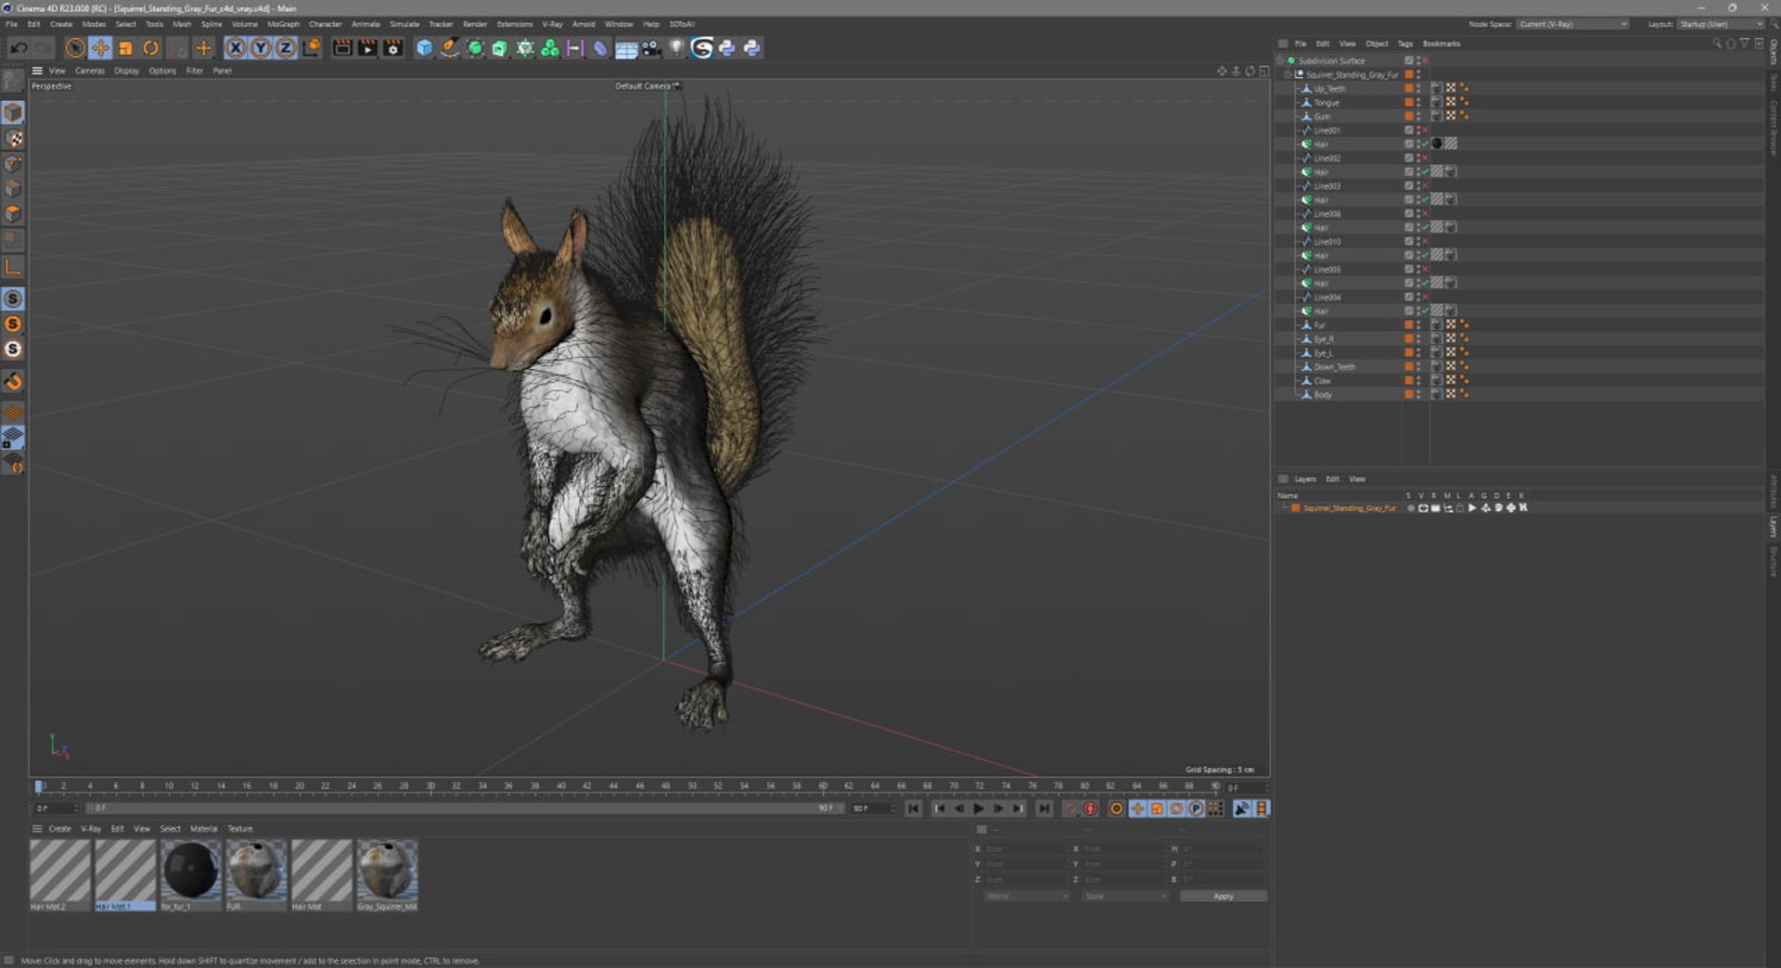Add a Cube primitive from the toolbar
The width and height of the screenshot is (1781, 968).
pyautogui.click(x=424, y=48)
